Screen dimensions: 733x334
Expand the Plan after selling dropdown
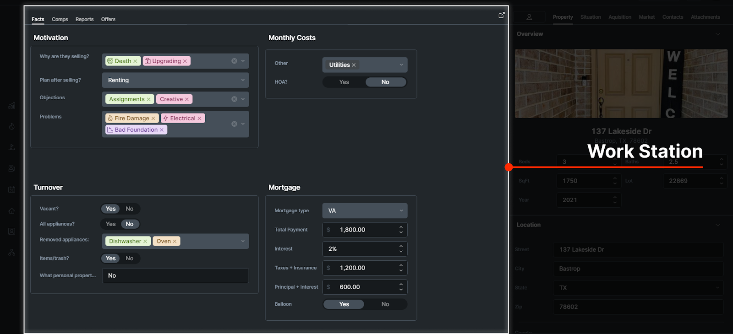tap(243, 80)
